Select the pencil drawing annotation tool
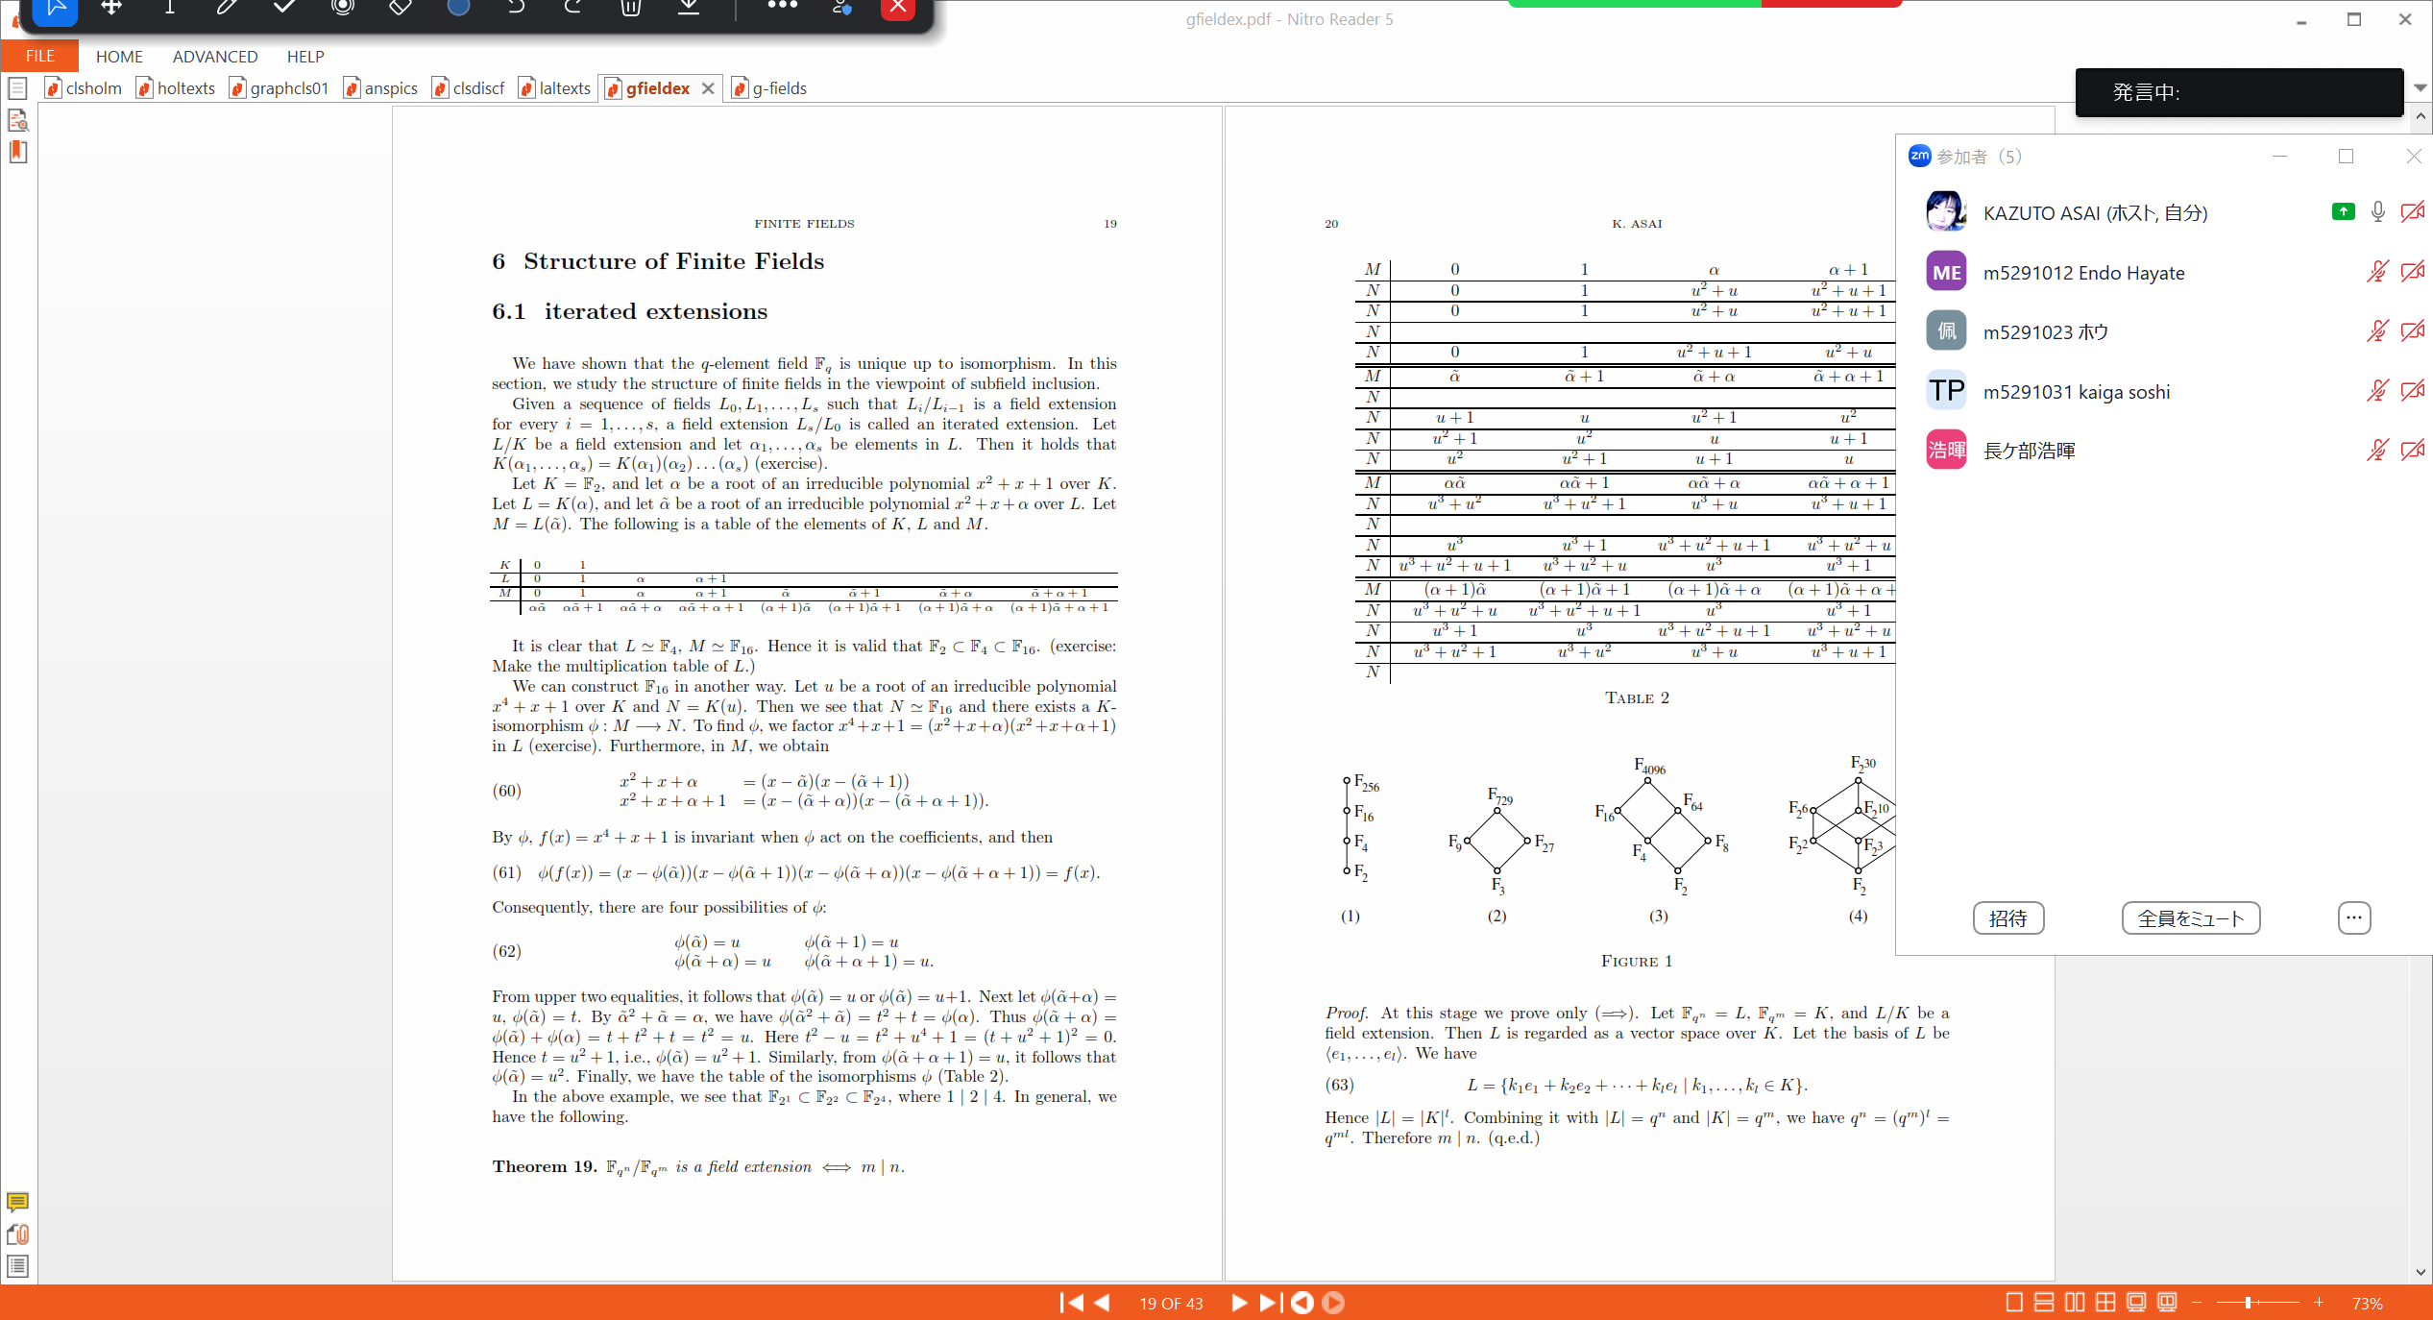The image size is (2433, 1320). (x=227, y=8)
